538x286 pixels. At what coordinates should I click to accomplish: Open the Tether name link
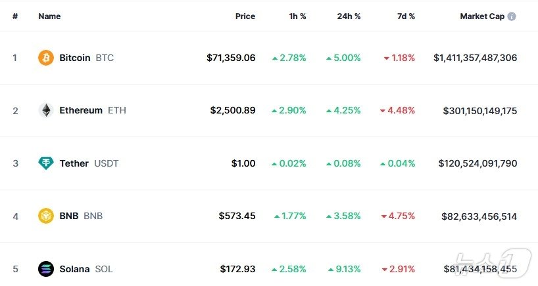pos(74,163)
